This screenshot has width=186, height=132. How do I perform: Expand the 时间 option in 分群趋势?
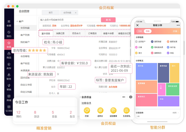pyautogui.click(x=176, y=113)
